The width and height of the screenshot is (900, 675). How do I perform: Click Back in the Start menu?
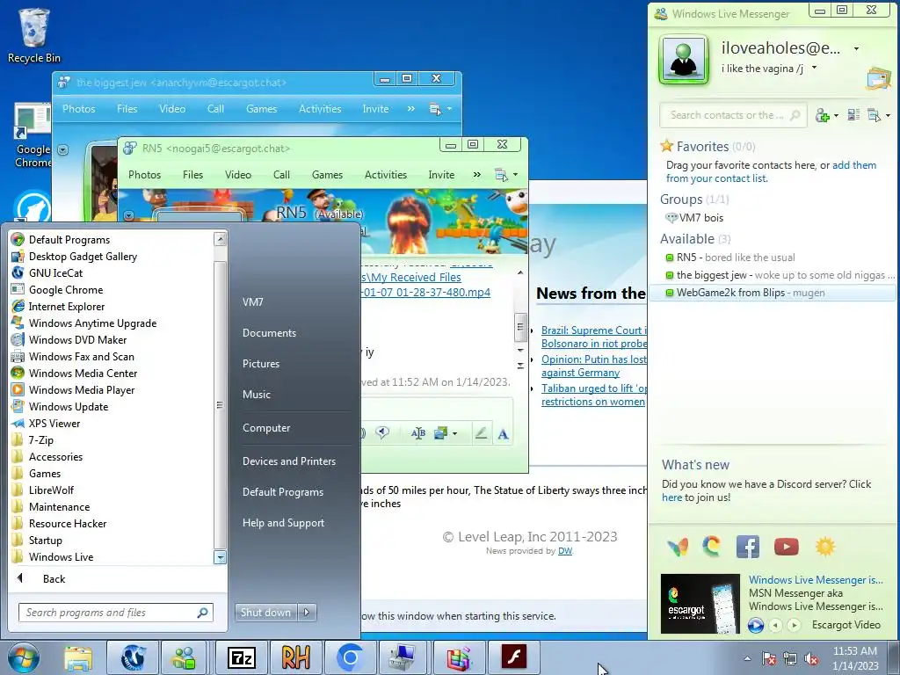tap(54, 578)
